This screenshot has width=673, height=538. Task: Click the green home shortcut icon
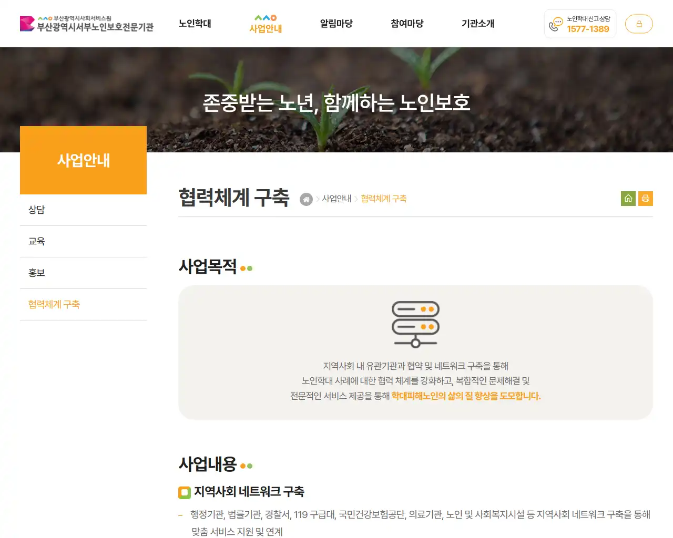(628, 199)
